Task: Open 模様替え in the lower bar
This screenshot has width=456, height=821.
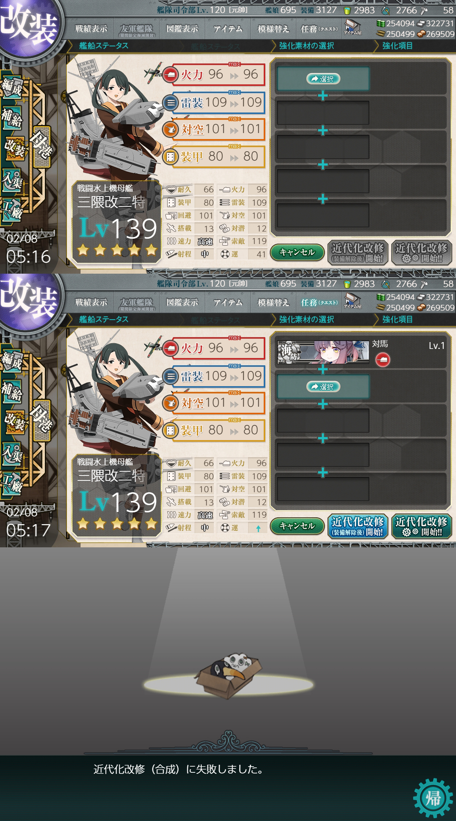Action: point(273,302)
